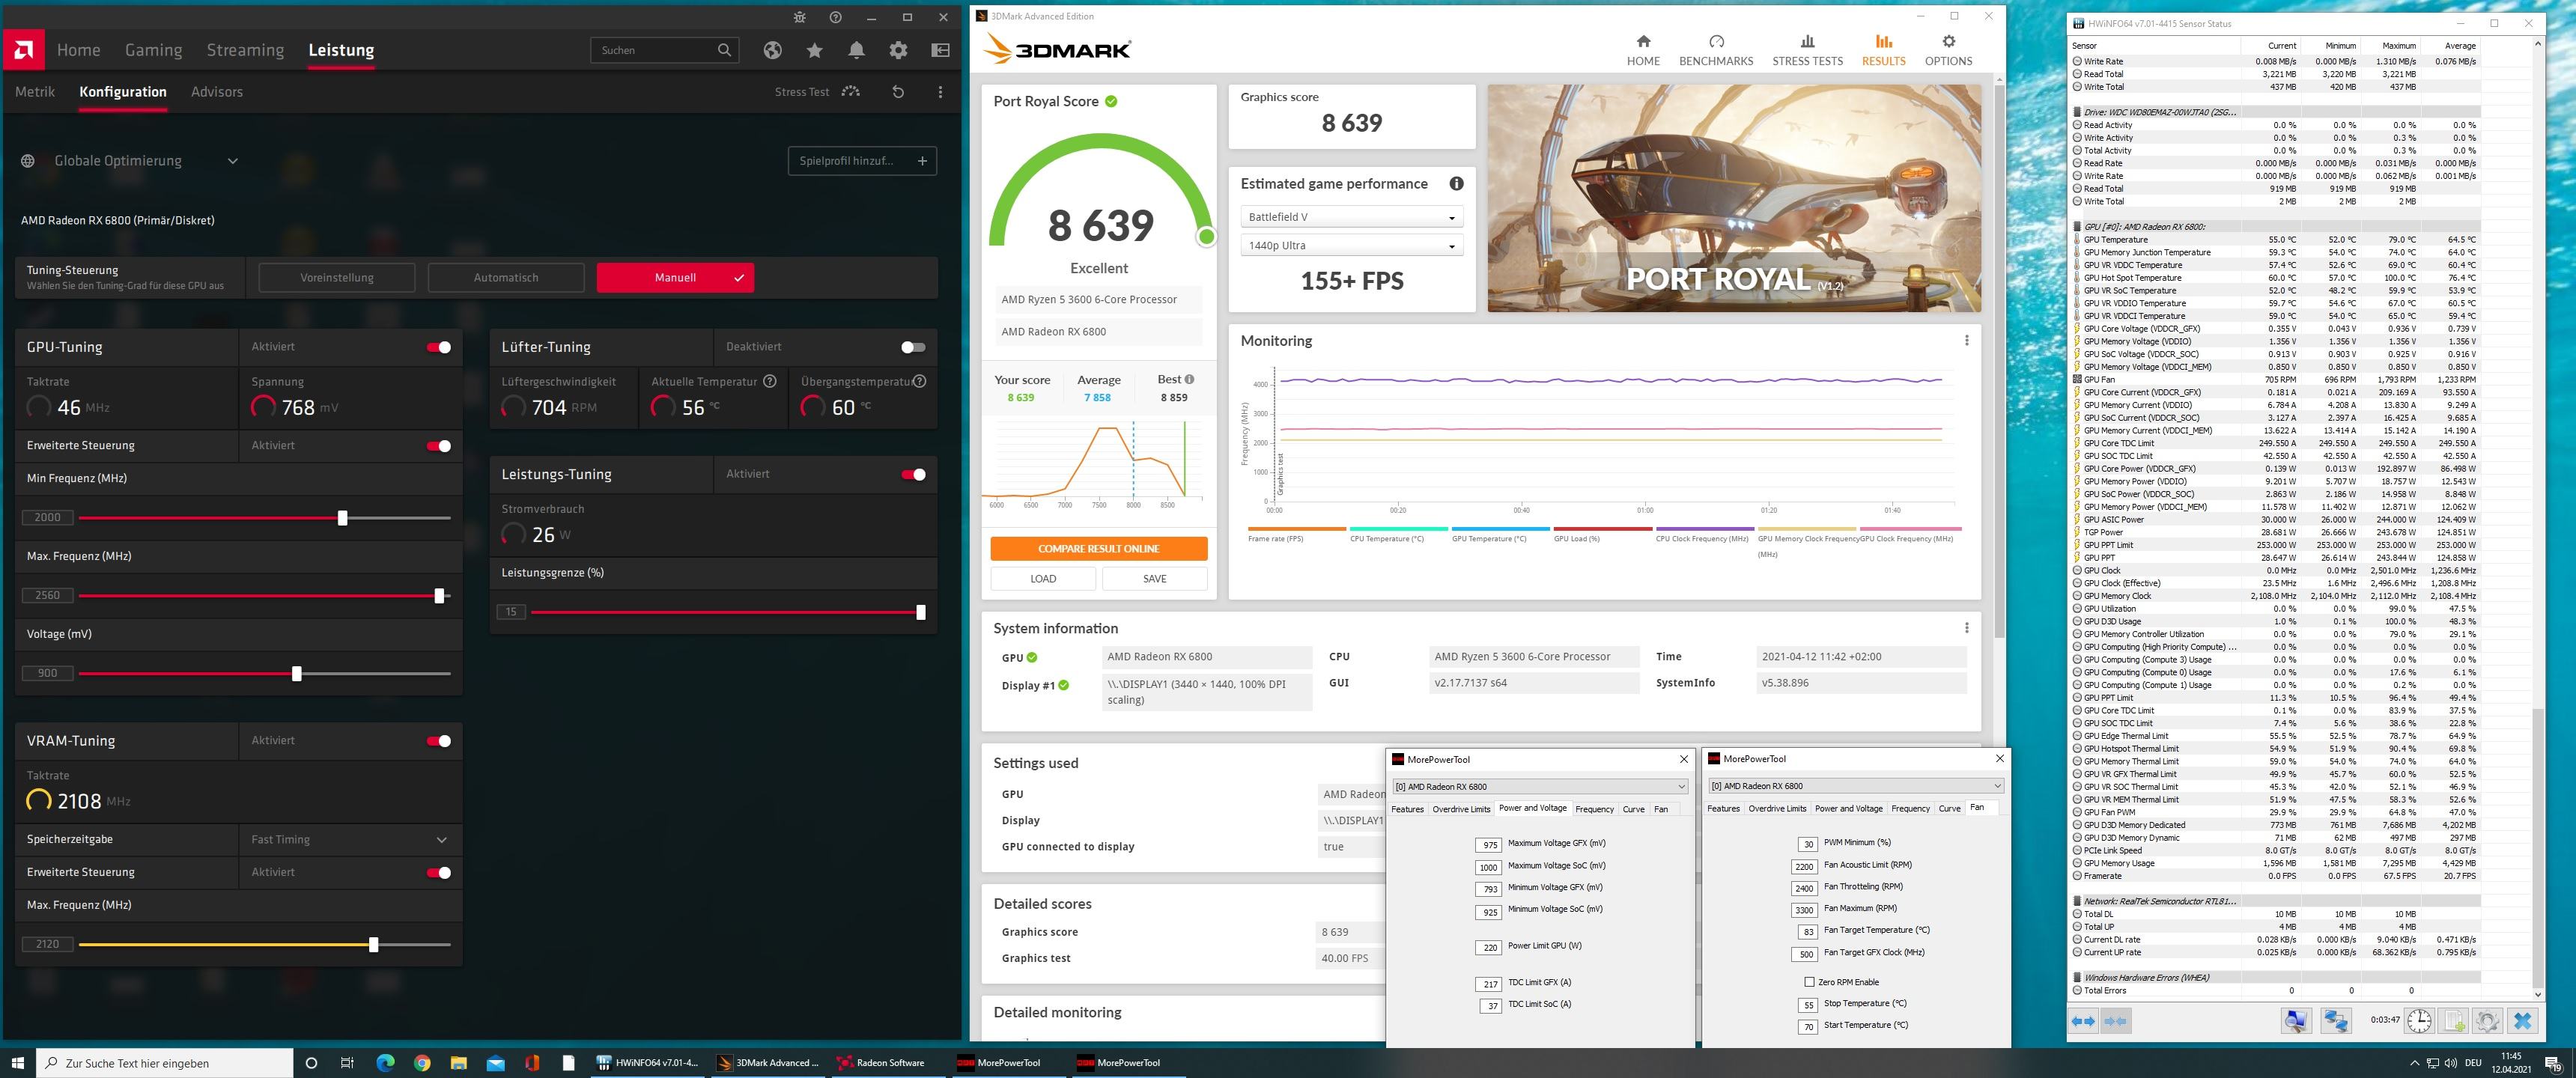The width and height of the screenshot is (2576, 1078).
Task: Click the GPU Voltage slider handle
Action: click(296, 674)
